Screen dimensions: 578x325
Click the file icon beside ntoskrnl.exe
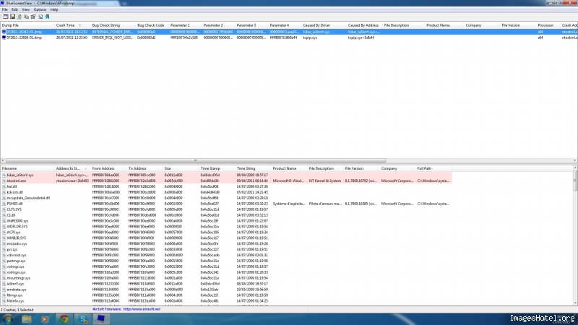(x=4, y=181)
